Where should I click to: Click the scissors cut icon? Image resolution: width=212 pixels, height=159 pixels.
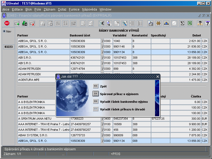tap(101, 23)
